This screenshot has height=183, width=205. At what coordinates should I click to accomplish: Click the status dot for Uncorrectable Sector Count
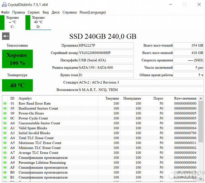5,123
